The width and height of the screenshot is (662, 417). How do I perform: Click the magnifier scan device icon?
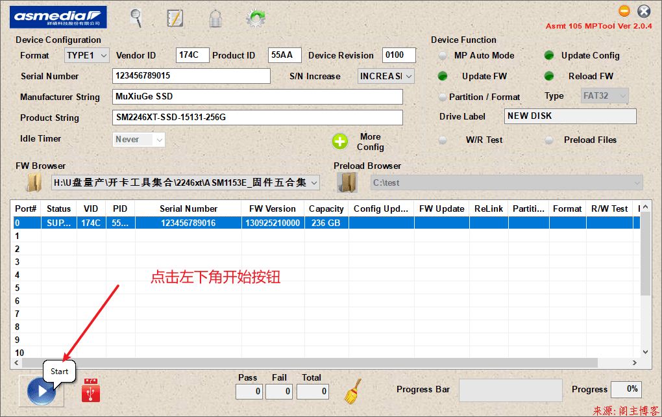coord(136,18)
